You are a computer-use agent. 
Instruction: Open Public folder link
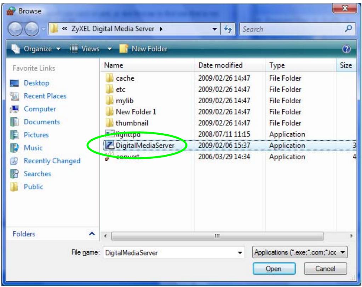click(x=34, y=187)
